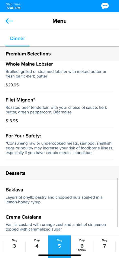Tap the Ship Time display
The height and width of the screenshot is (258, 119).
[13, 6]
